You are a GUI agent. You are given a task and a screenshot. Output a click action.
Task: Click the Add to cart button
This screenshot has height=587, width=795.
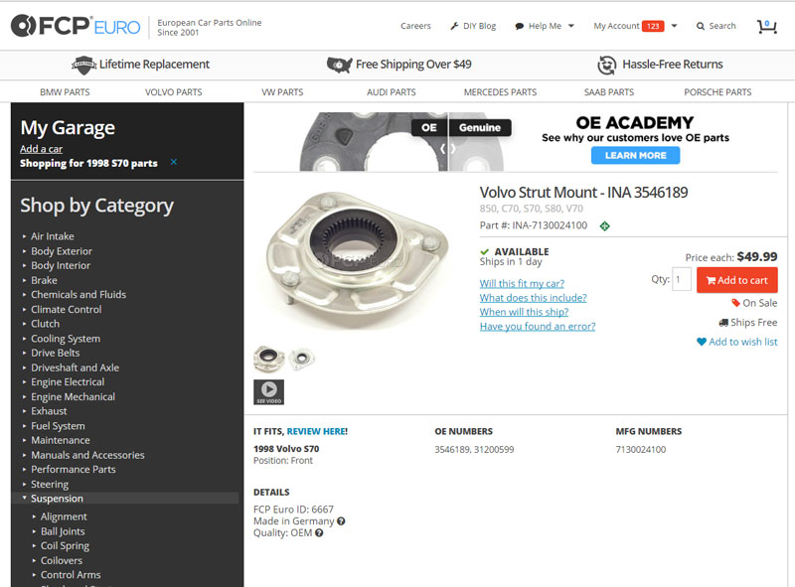pos(736,280)
